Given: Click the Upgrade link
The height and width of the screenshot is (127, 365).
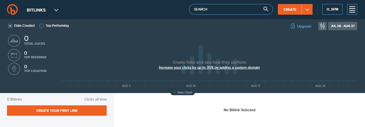Looking at the screenshot, I should pyautogui.click(x=304, y=26).
